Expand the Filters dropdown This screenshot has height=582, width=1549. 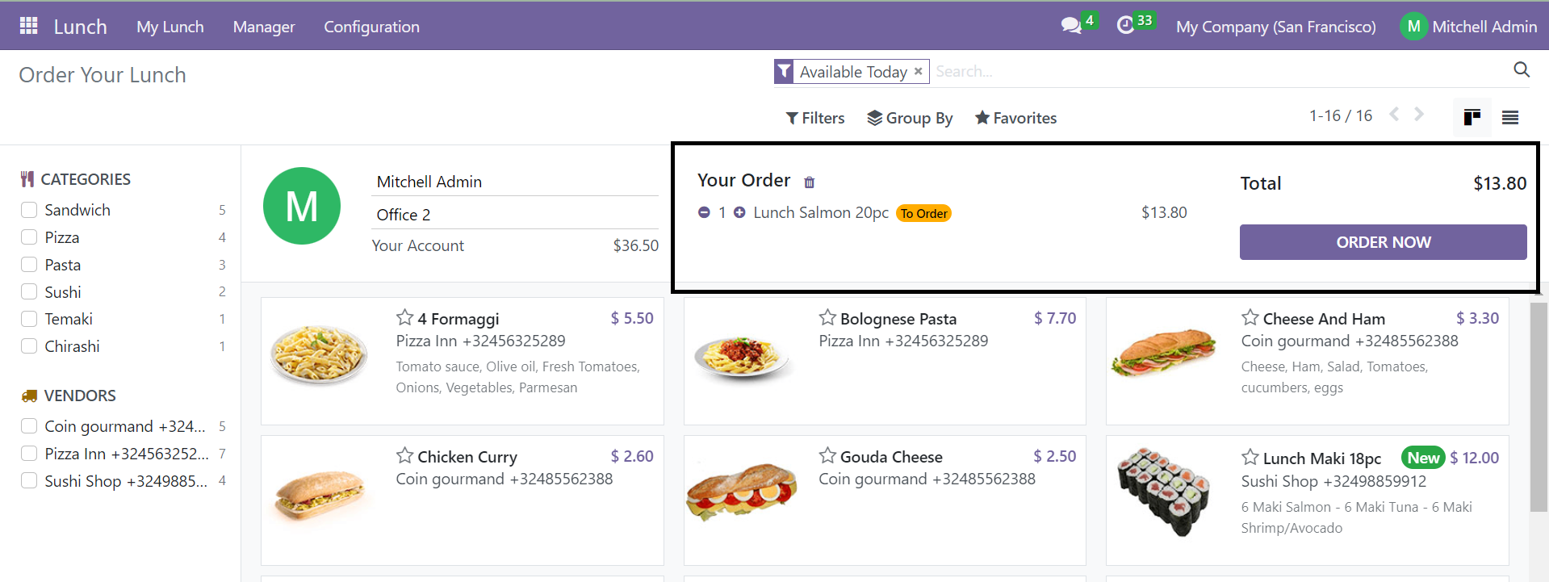click(x=815, y=118)
